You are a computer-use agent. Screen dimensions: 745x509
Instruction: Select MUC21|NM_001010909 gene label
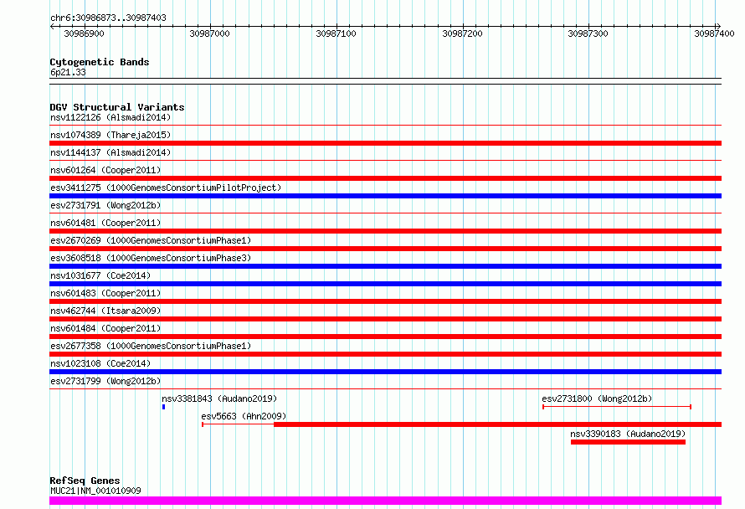click(x=95, y=491)
